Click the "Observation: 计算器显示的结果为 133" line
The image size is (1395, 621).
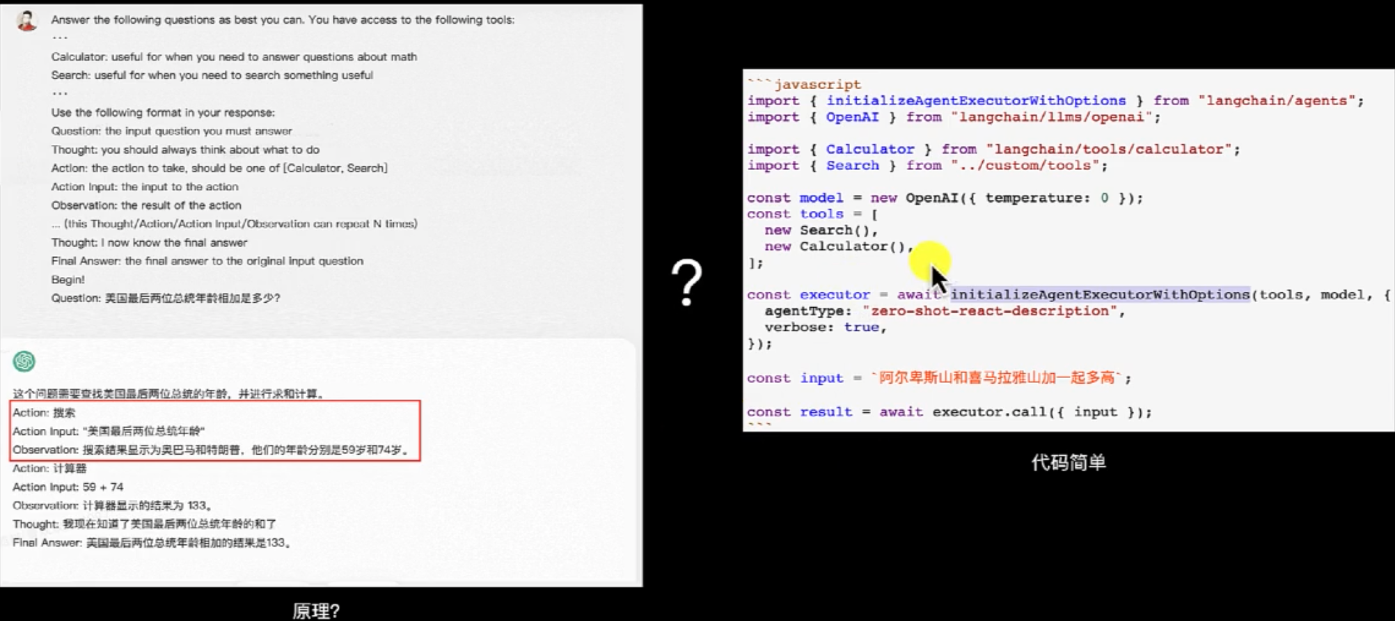(x=113, y=505)
